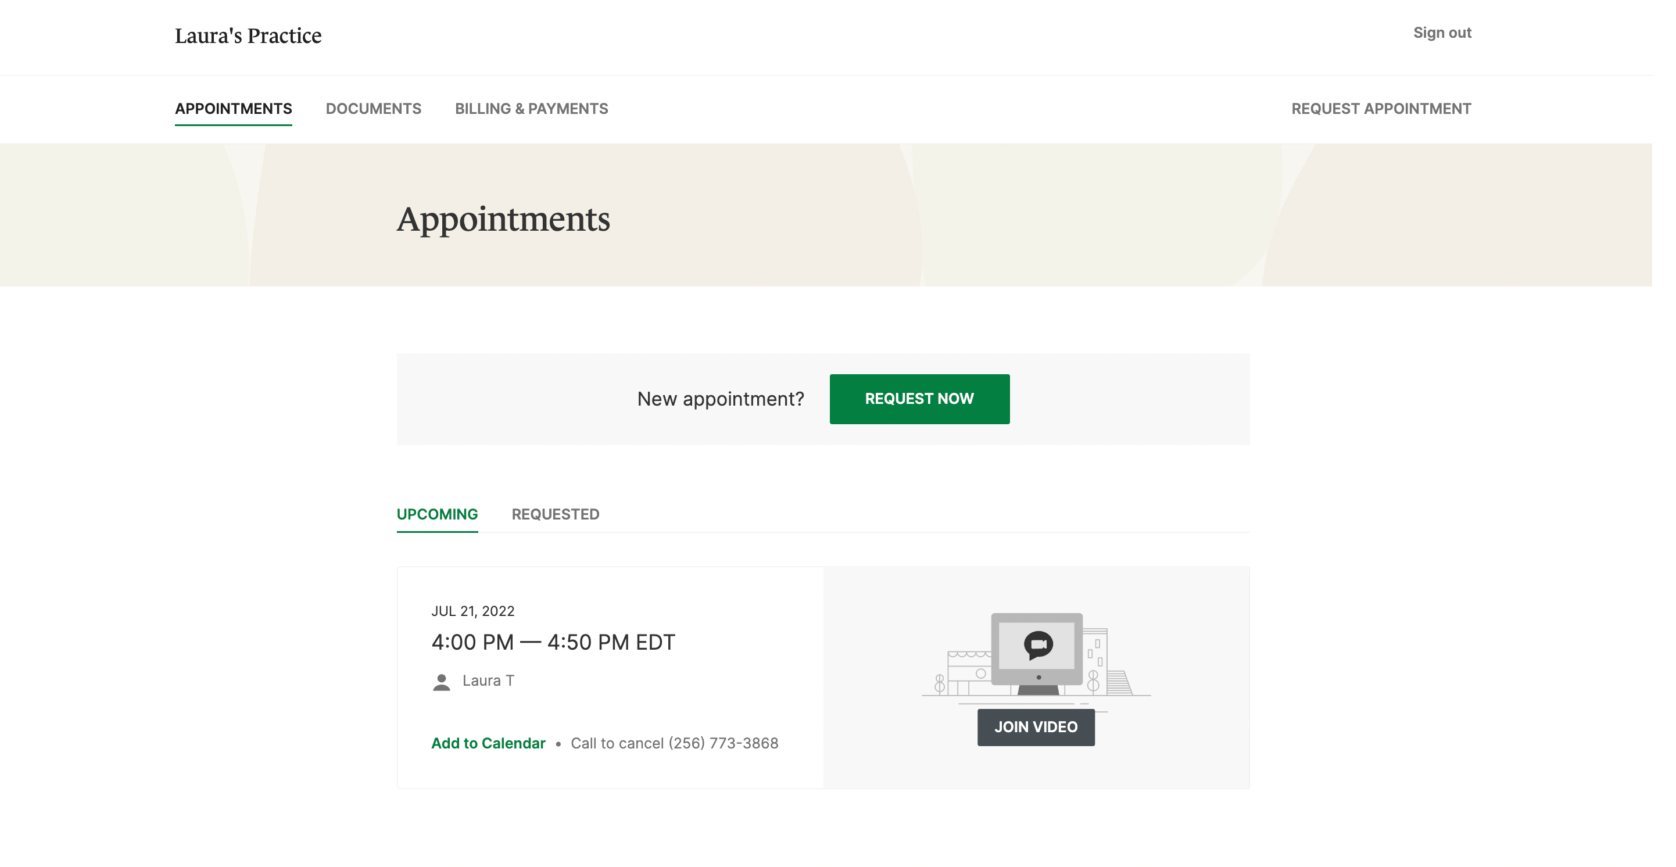The width and height of the screenshot is (1676, 867).
Task: Click the person icon next to Laura T
Action: 442,682
